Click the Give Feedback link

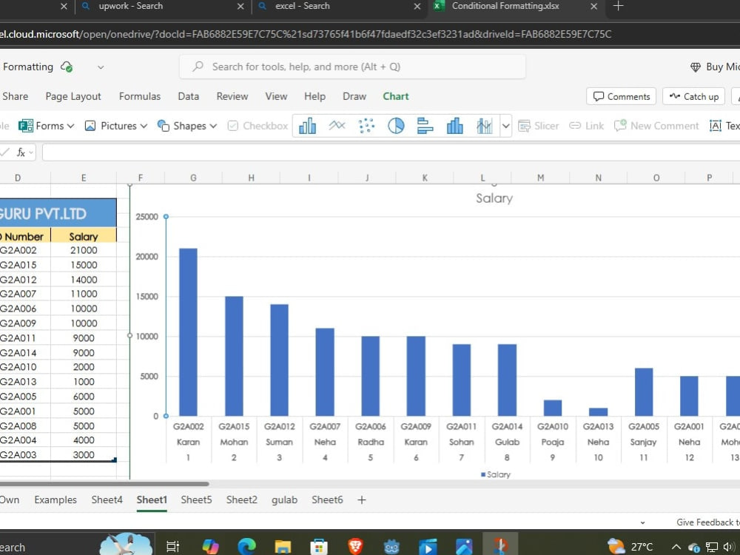708,522
